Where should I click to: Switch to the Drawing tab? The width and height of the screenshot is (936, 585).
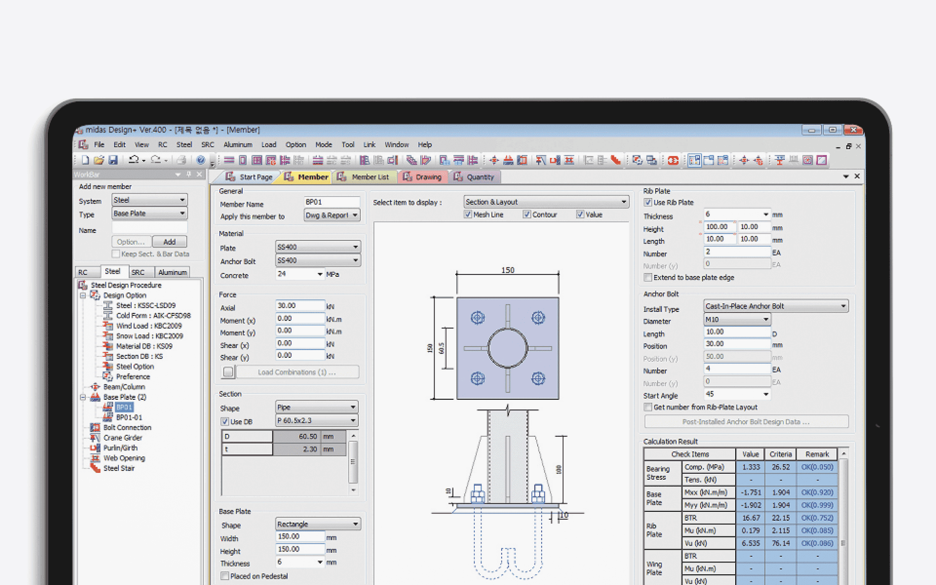coord(423,177)
